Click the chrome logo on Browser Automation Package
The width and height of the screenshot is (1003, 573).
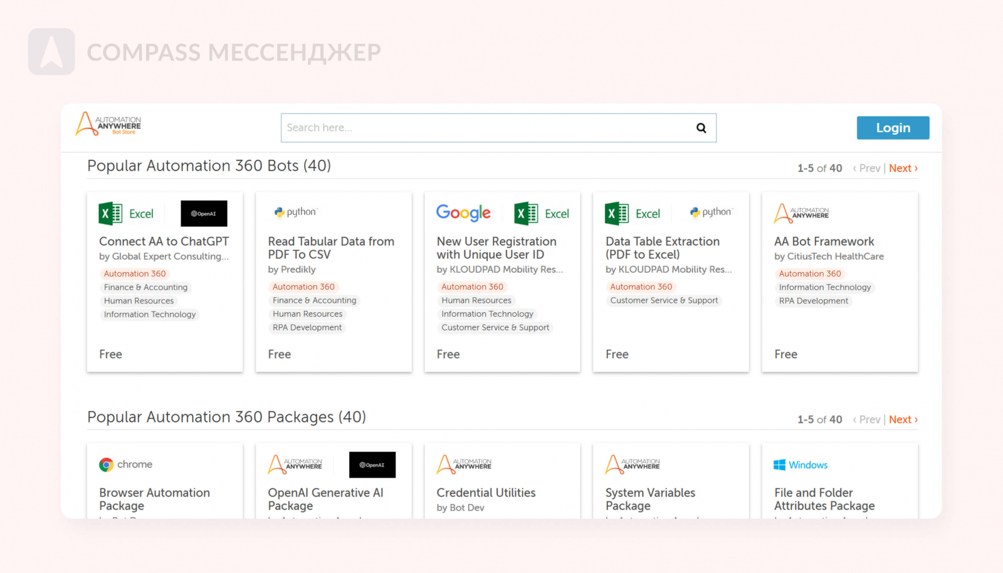click(125, 465)
